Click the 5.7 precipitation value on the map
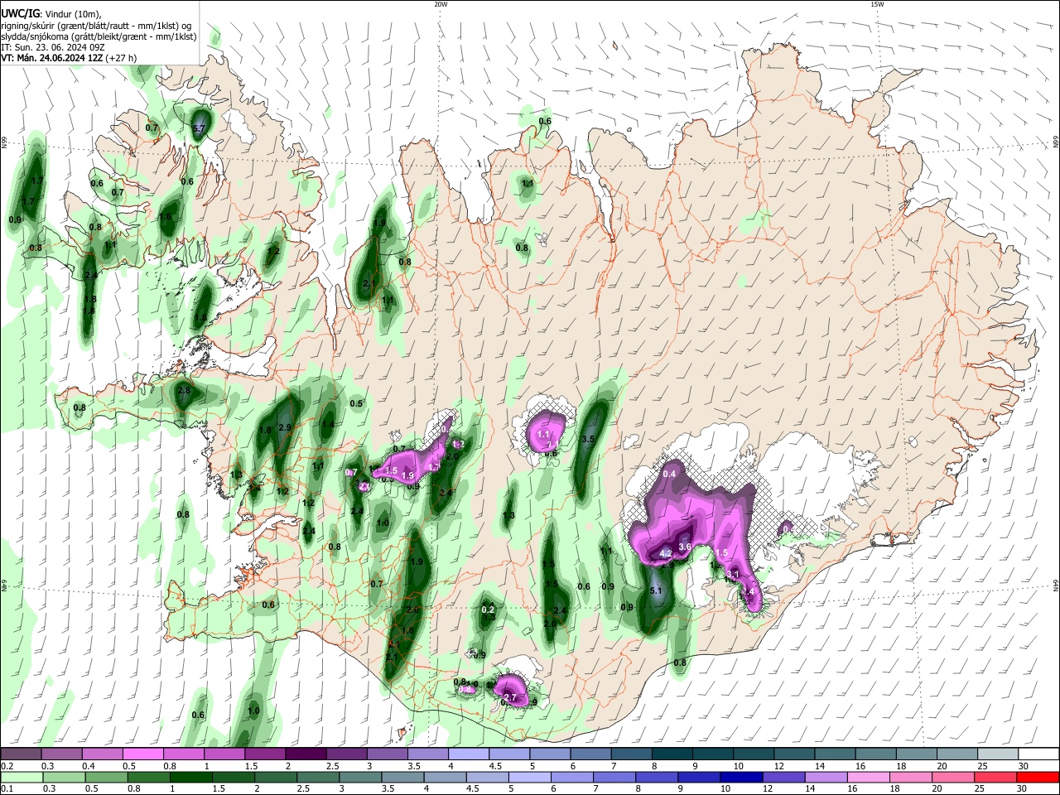The height and width of the screenshot is (795, 1060). pyautogui.click(x=198, y=128)
